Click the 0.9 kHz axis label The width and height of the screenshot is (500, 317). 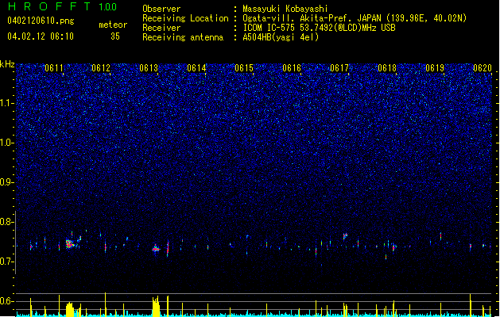(6, 182)
